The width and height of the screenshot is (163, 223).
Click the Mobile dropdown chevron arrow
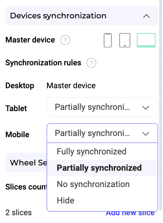[146, 134]
